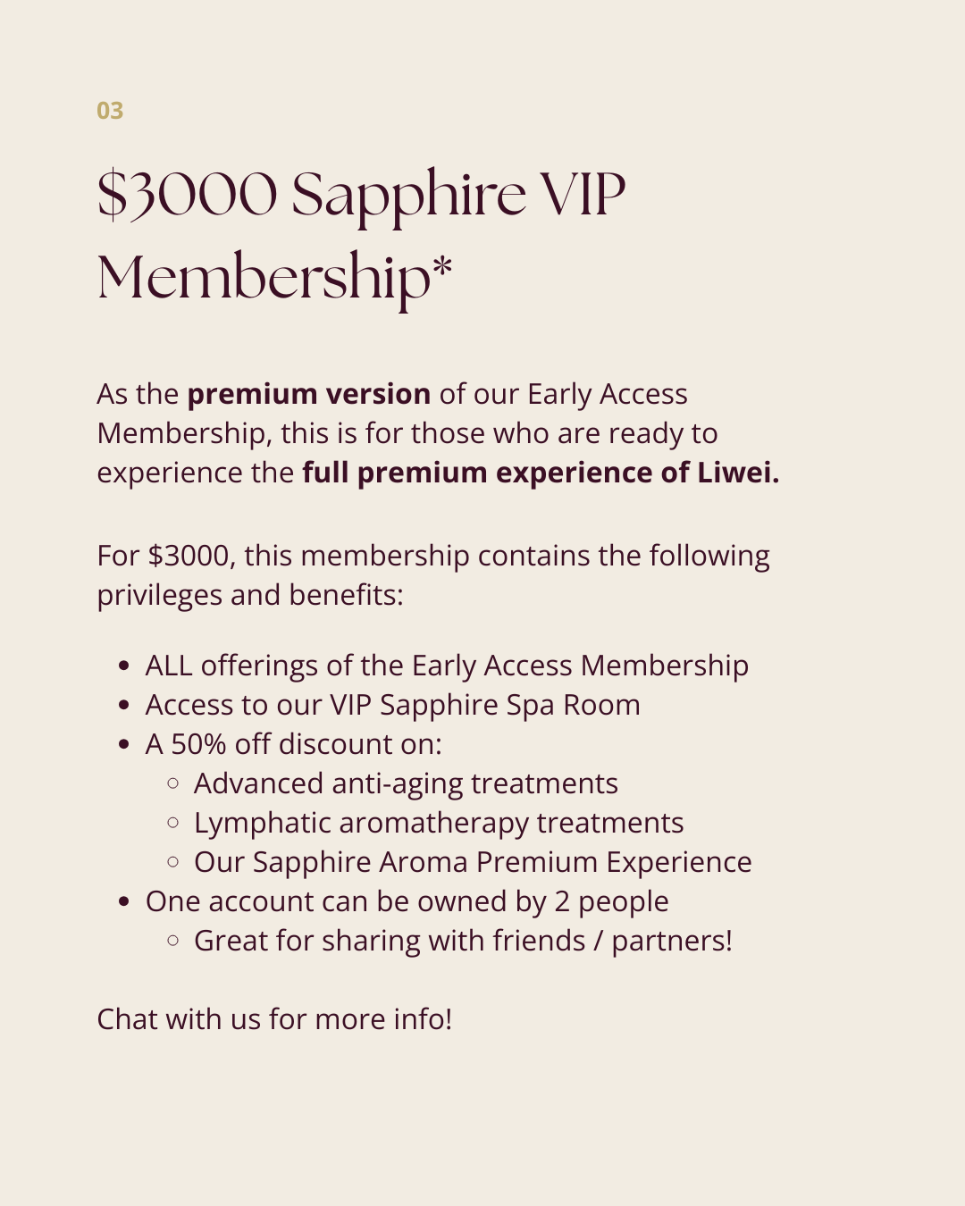The width and height of the screenshot is (965, 1206).
Task: Click One account can be owned by 2 people
Action: click(407, 901)
